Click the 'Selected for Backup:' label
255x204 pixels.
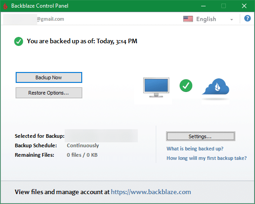point(40,136)
